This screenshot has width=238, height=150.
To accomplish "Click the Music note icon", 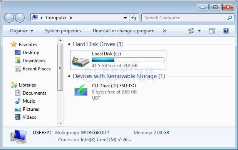I will pyautogui.click(x=18, y=101).
